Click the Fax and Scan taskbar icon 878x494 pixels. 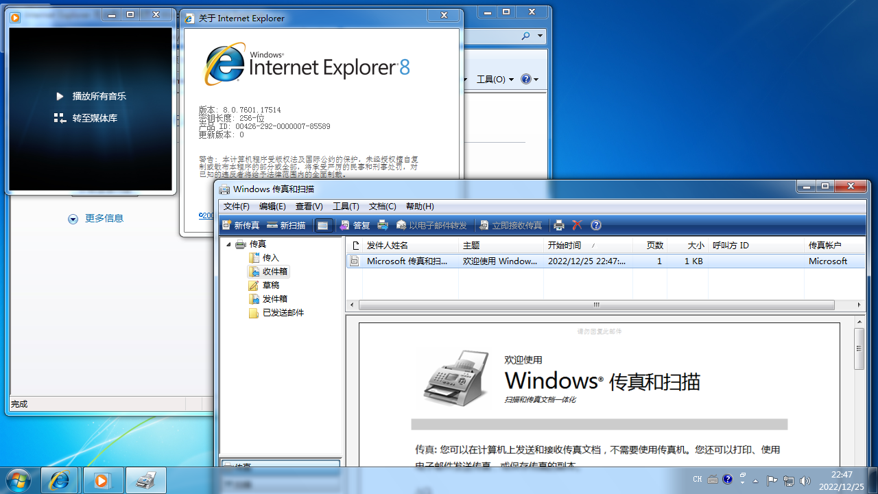click(146, 480)
